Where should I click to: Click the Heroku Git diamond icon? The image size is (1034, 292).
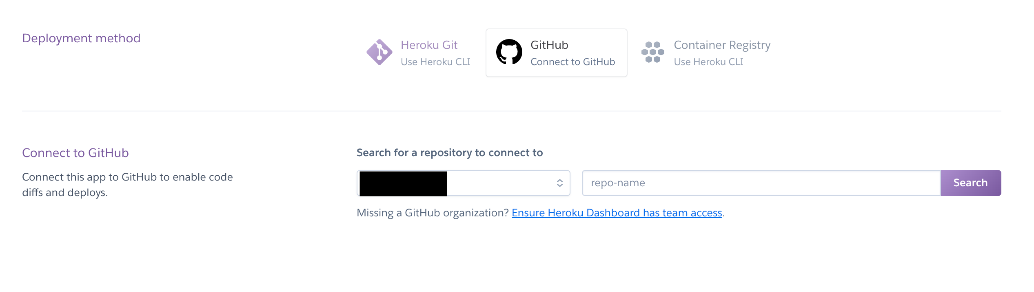click(379, 52)
